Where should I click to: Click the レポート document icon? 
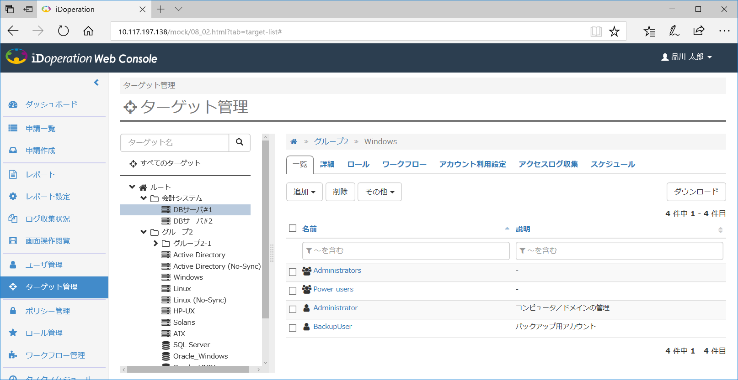pos(13,174)
